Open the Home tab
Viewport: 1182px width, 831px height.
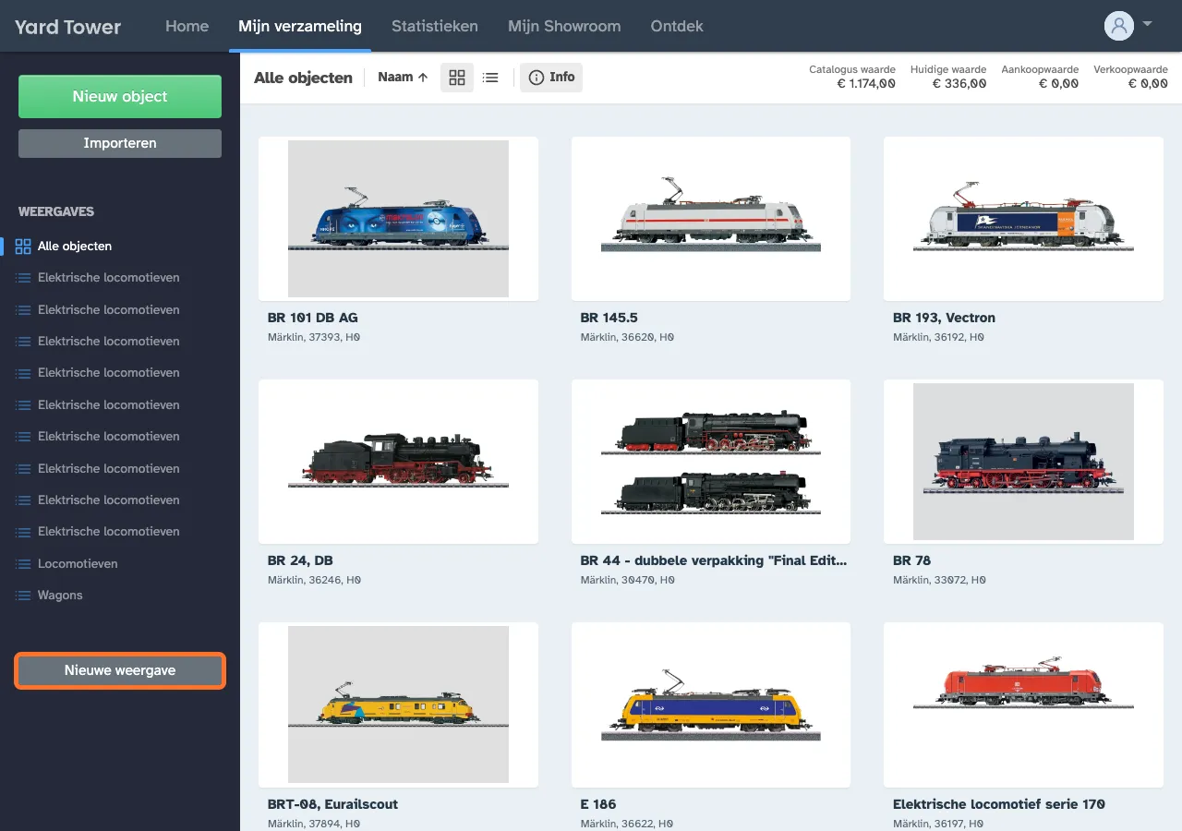(187, 26)
